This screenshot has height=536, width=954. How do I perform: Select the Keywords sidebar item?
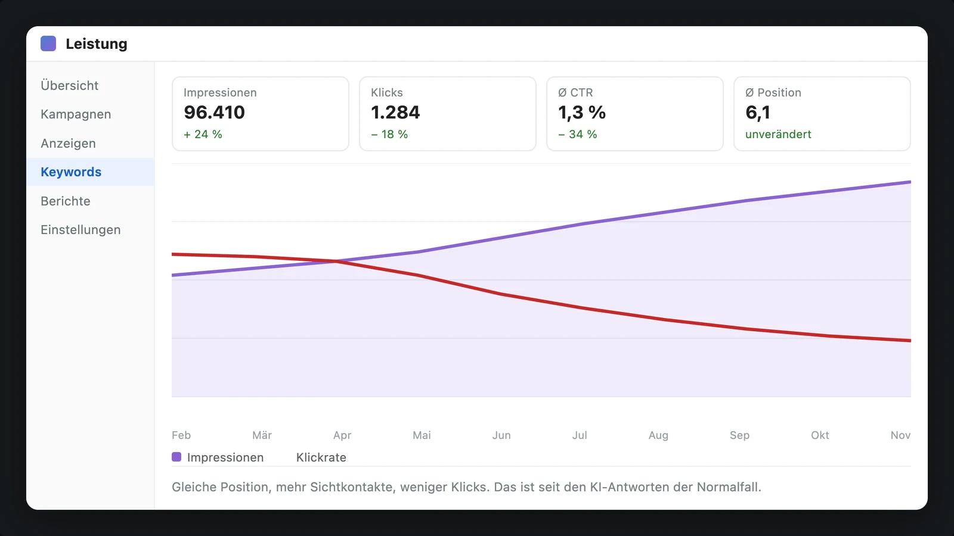point(90,172)
